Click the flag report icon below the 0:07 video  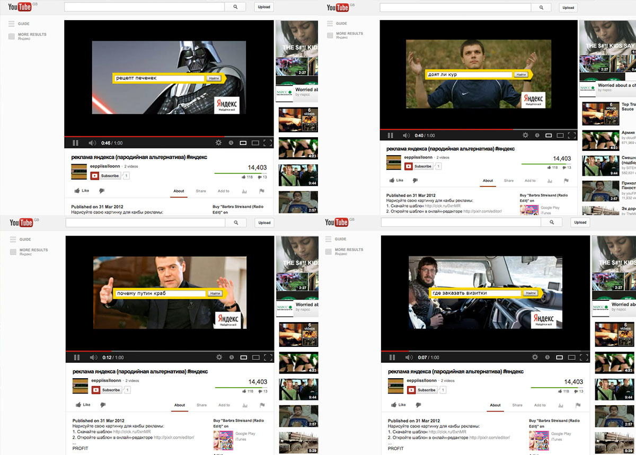click(577, 405)
